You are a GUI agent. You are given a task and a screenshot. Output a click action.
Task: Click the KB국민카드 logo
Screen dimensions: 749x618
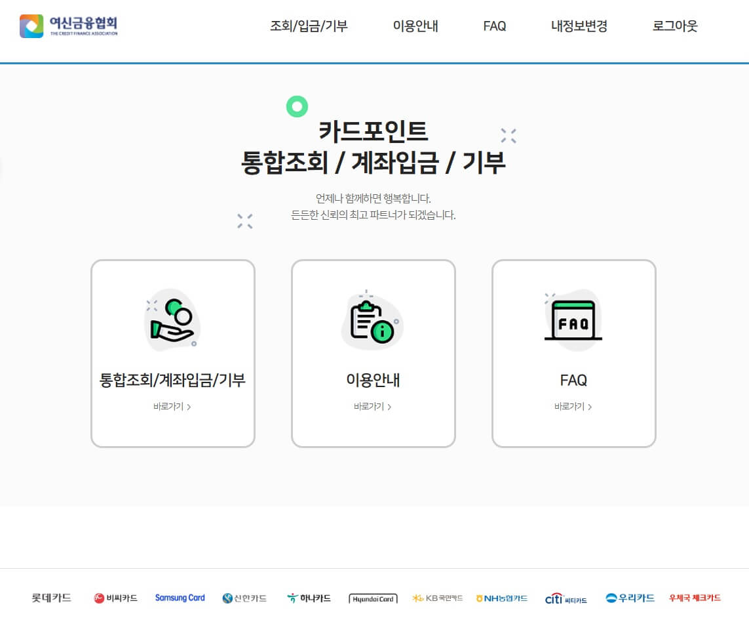click(436, 598)
